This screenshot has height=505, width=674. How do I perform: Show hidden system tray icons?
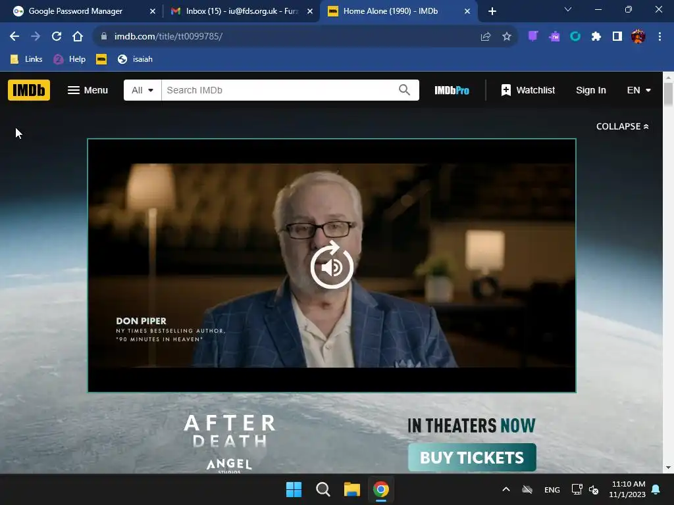point(506,489)
